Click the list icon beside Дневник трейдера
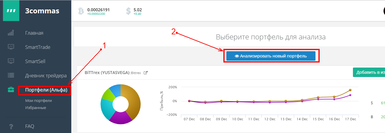Viewport: 385px width, 133px height. [11, 75]
